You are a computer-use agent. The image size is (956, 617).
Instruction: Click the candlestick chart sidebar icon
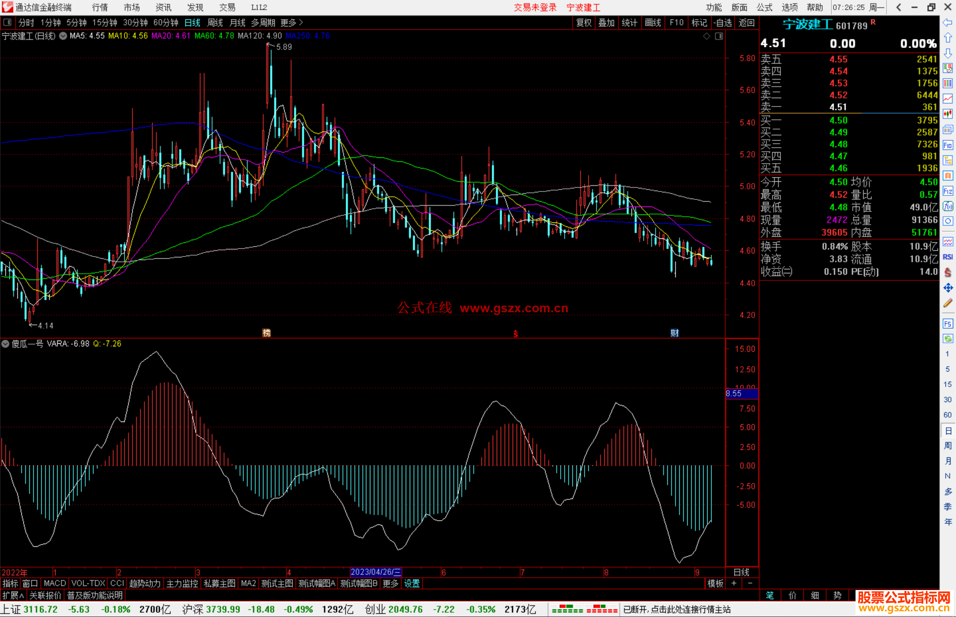click(948, 114)
